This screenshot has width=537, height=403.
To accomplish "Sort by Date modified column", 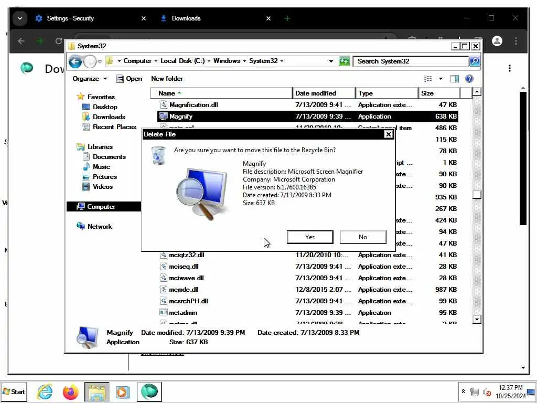I will tap(324, 93).
